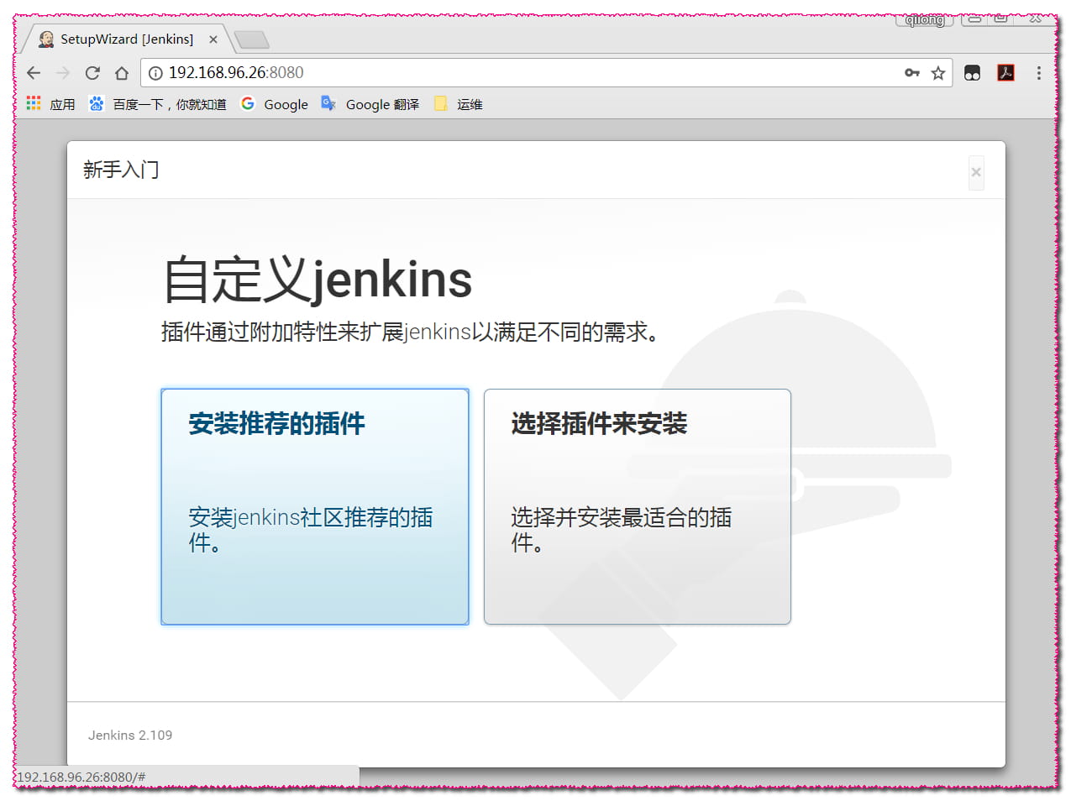Open the Chrome three-dot menu
Screen dimensions: 1071x801
coord(1039,73)
